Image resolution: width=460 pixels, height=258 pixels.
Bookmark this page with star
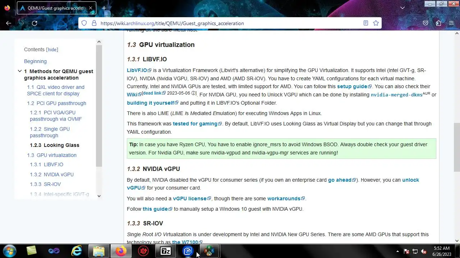376,23
